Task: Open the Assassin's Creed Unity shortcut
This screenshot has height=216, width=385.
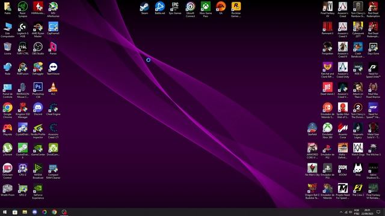Action: click(343, 70)
